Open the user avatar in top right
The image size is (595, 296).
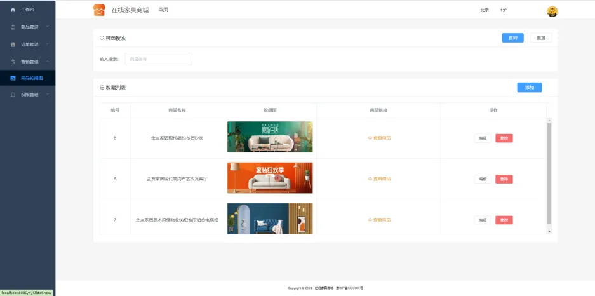point(552,11)
